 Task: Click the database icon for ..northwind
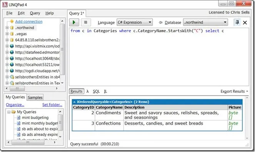point(12,28)
